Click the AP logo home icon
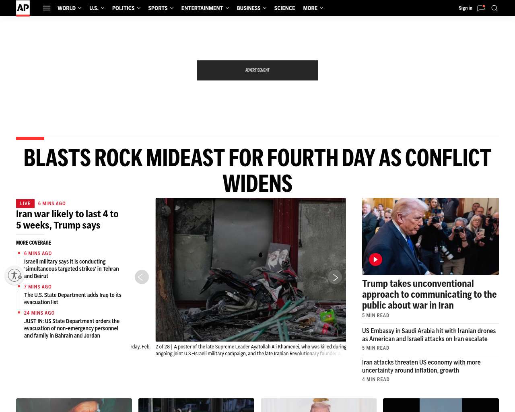Image resolution: width=515 pixels, height=412 pixels. [23, 8]
